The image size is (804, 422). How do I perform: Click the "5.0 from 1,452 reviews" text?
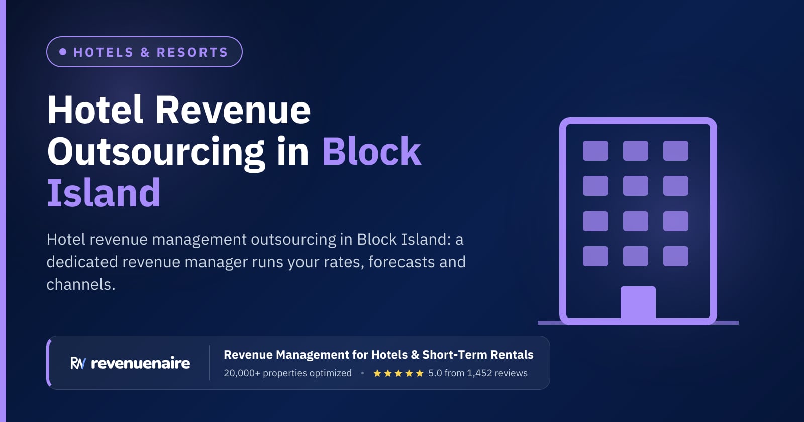click(x=478, y=373)
